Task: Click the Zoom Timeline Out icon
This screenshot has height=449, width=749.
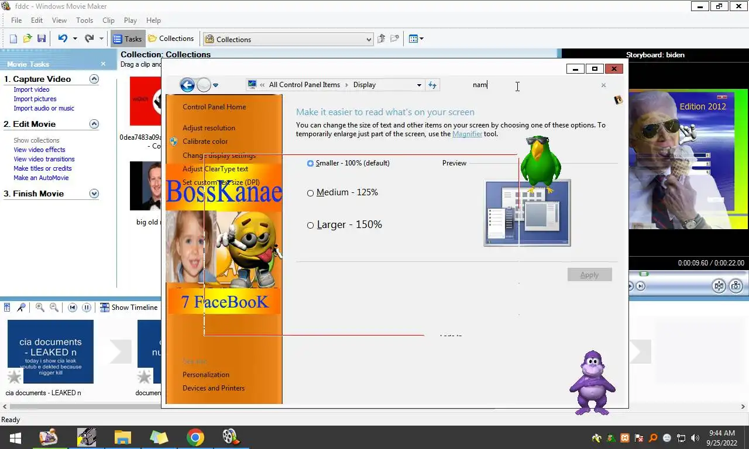Action: [54, 307]
